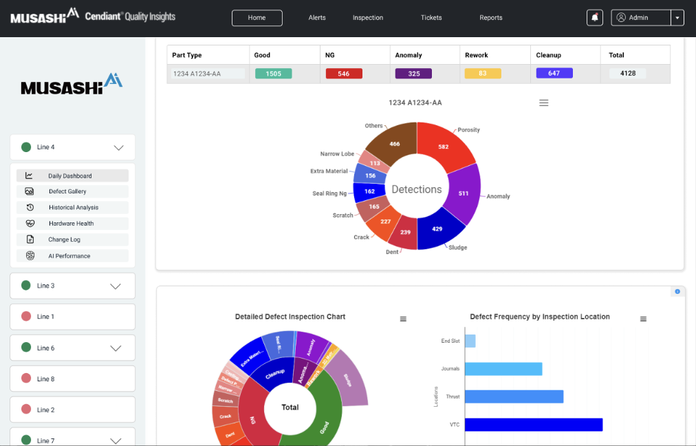Select the Porosity 582 donut segment
Viewport: 696px width, 446px height.
point(444,145)
